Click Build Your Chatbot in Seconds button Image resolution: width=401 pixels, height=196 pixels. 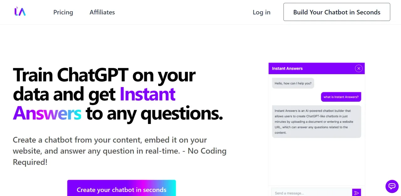(337, 12)
